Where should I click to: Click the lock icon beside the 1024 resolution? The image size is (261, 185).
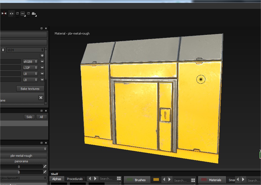(2, 49)
